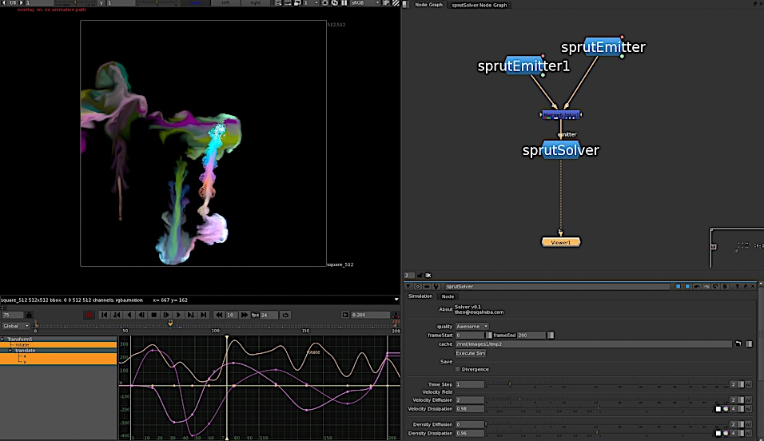Image resolution: width=764 pixels, height=441 pixels.
Task: Open the sRGB colorspace dropdown
Action: [364, 3]
